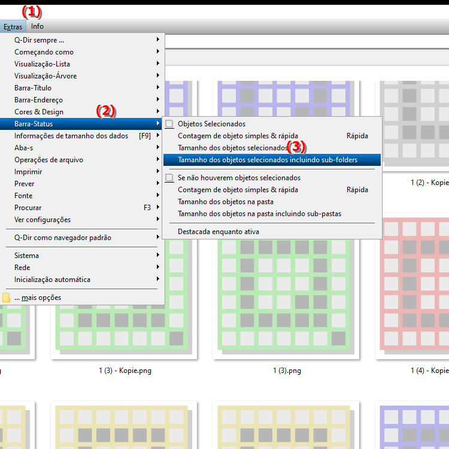Expand the Visualização-Árvore submenu

click(x=45, y=76)
